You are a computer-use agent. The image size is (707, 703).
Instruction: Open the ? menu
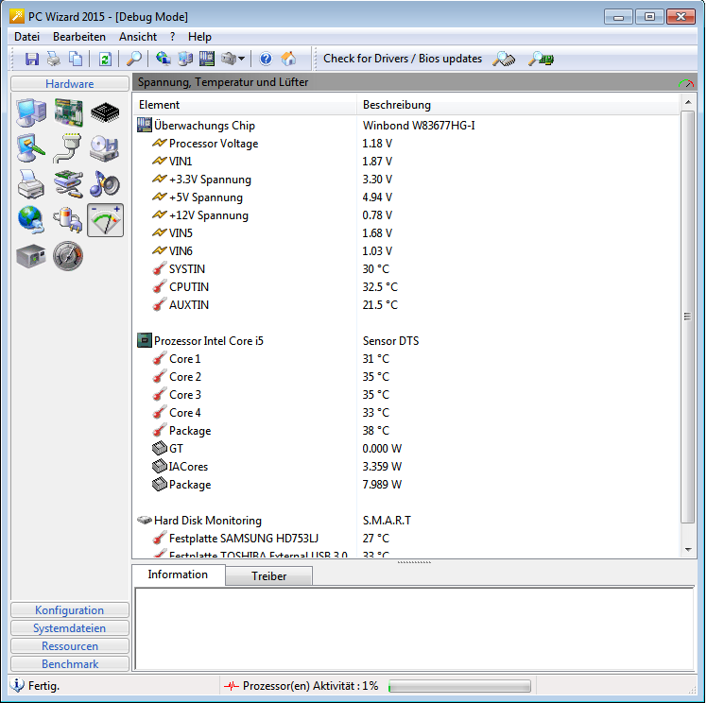click(173, 37)
